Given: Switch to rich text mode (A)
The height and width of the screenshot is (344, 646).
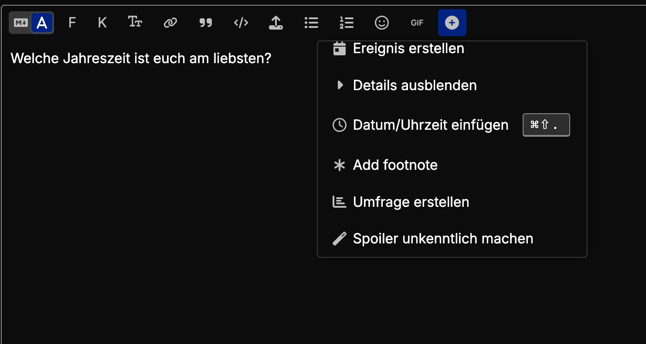Looking at the screenshot, I should [42, 23].
